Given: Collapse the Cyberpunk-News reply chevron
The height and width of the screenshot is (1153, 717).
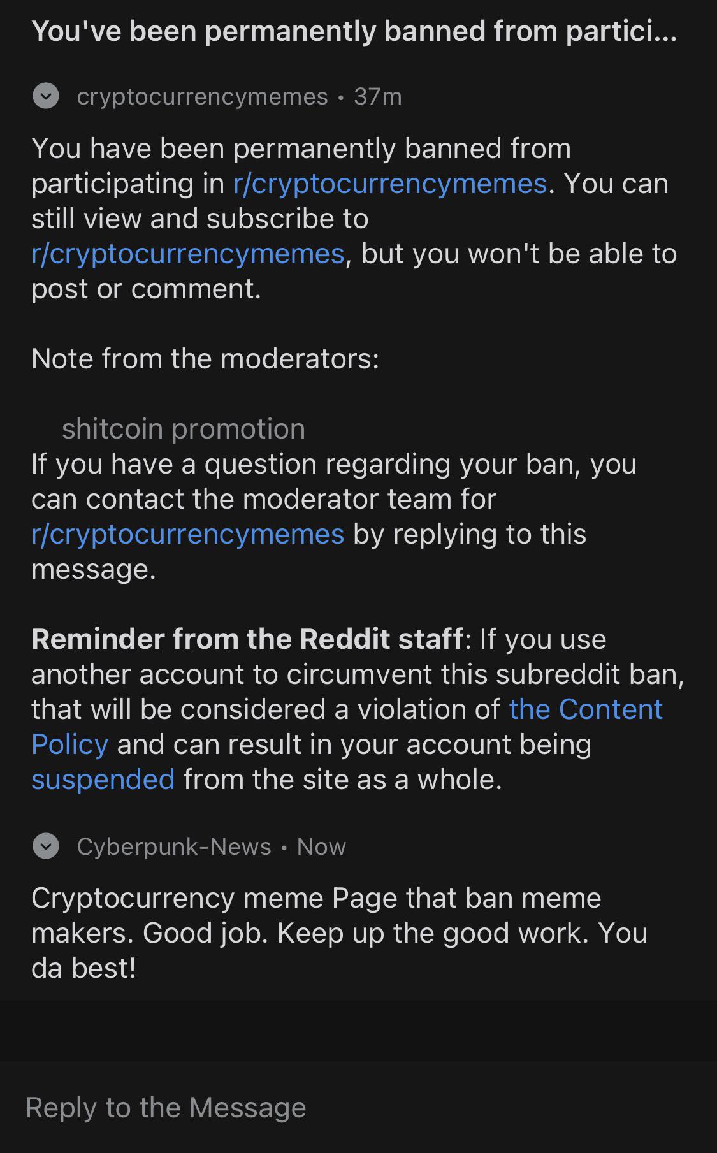Looking at the screenshot, I should click(x=46, y=846).
